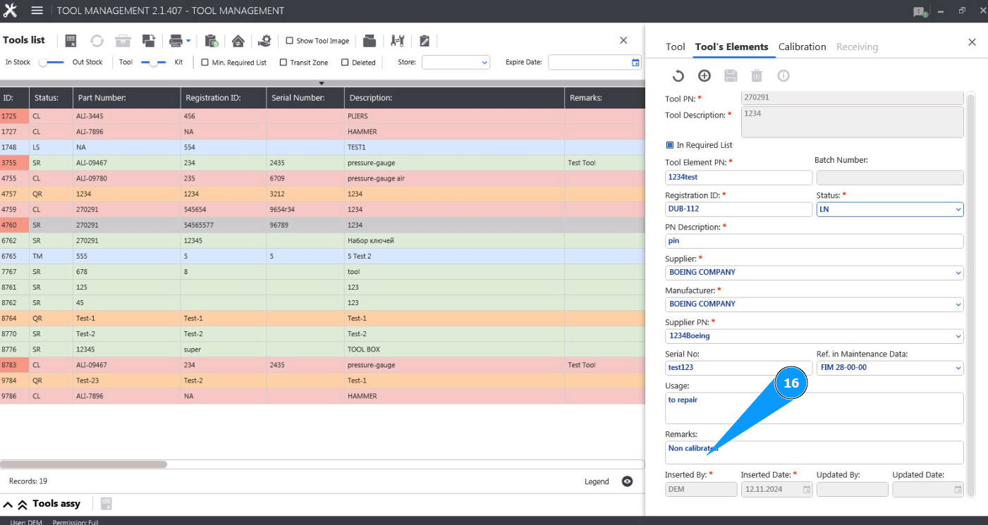This screenshot has height=525, width=988.
Task: Switch to the Tool tab
Action: pos(675,47)
